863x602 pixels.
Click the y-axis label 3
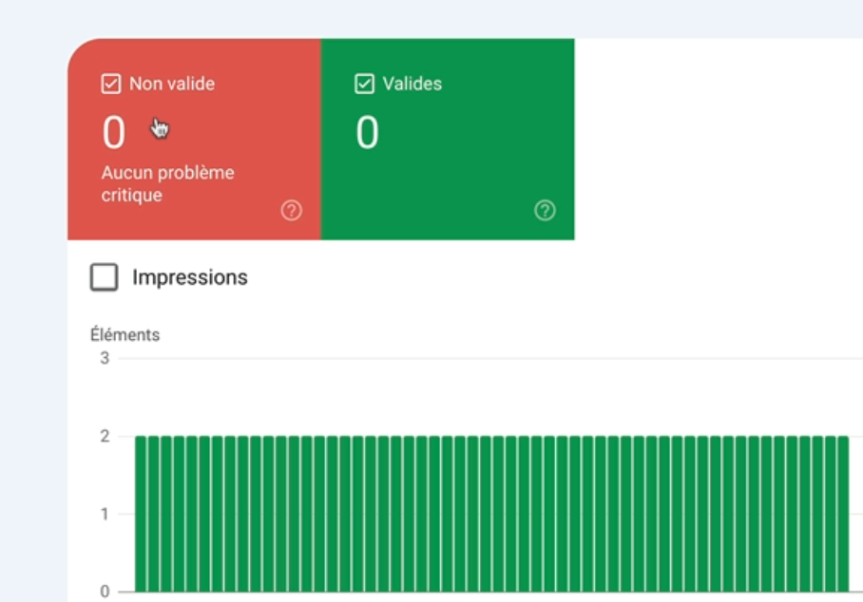click(x=105, y=358)
